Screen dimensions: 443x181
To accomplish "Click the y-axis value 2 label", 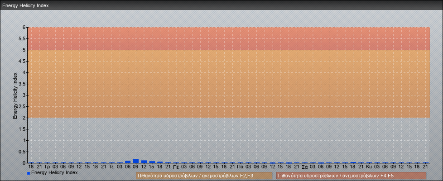I will (x=24, y=118).
